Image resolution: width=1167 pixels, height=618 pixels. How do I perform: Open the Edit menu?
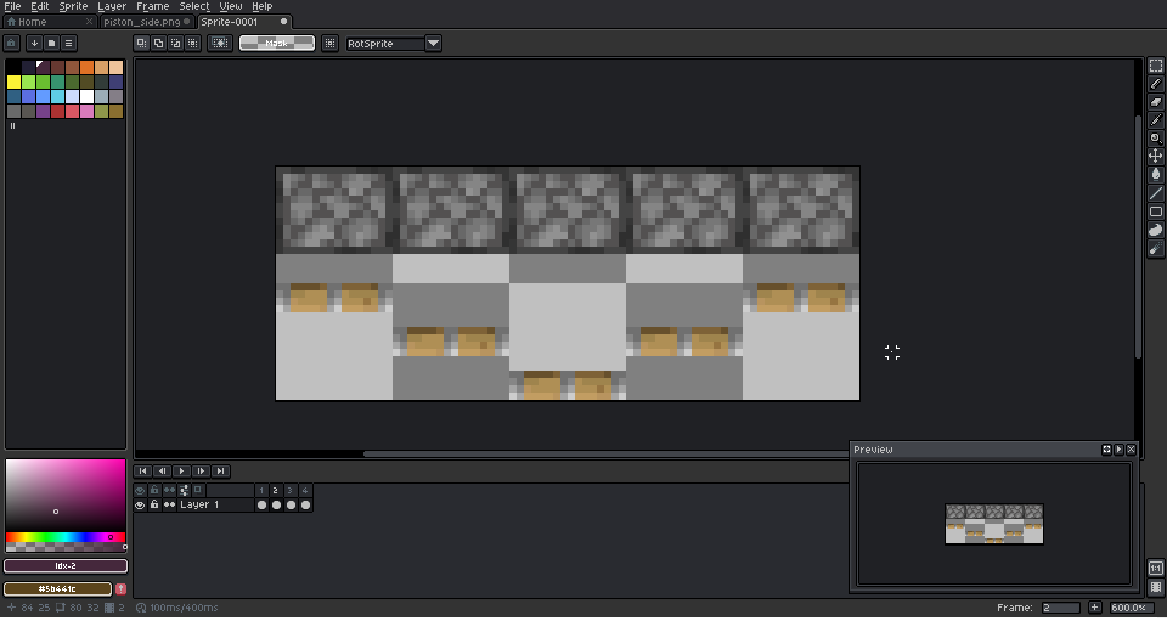click(40, 6)
